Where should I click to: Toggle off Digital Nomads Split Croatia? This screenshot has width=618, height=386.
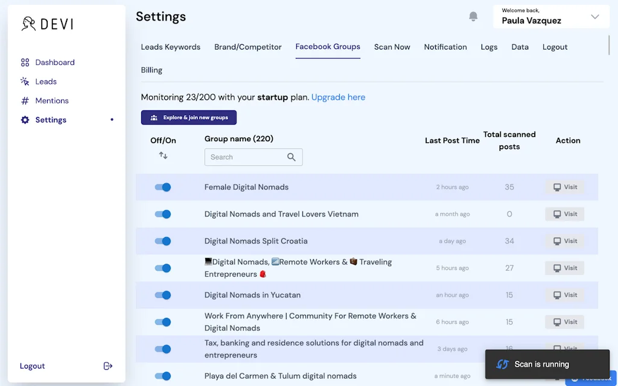[x=163, y=241]
